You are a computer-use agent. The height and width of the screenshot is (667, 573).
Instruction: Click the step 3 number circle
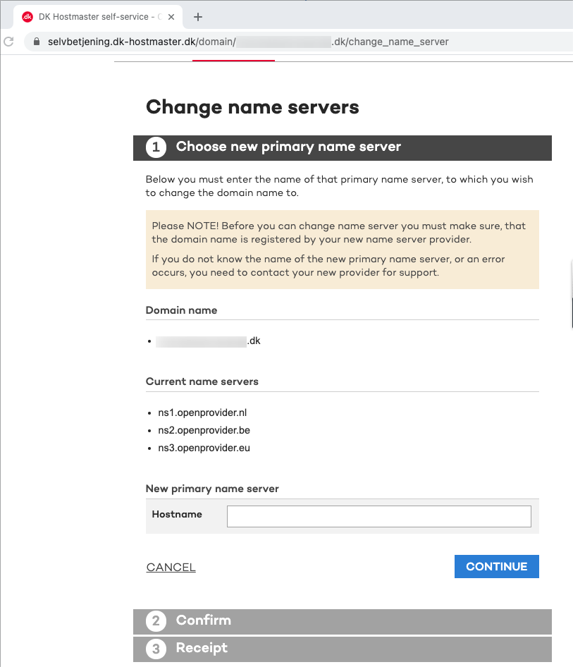pyautogui.click(x=155, y=649)
